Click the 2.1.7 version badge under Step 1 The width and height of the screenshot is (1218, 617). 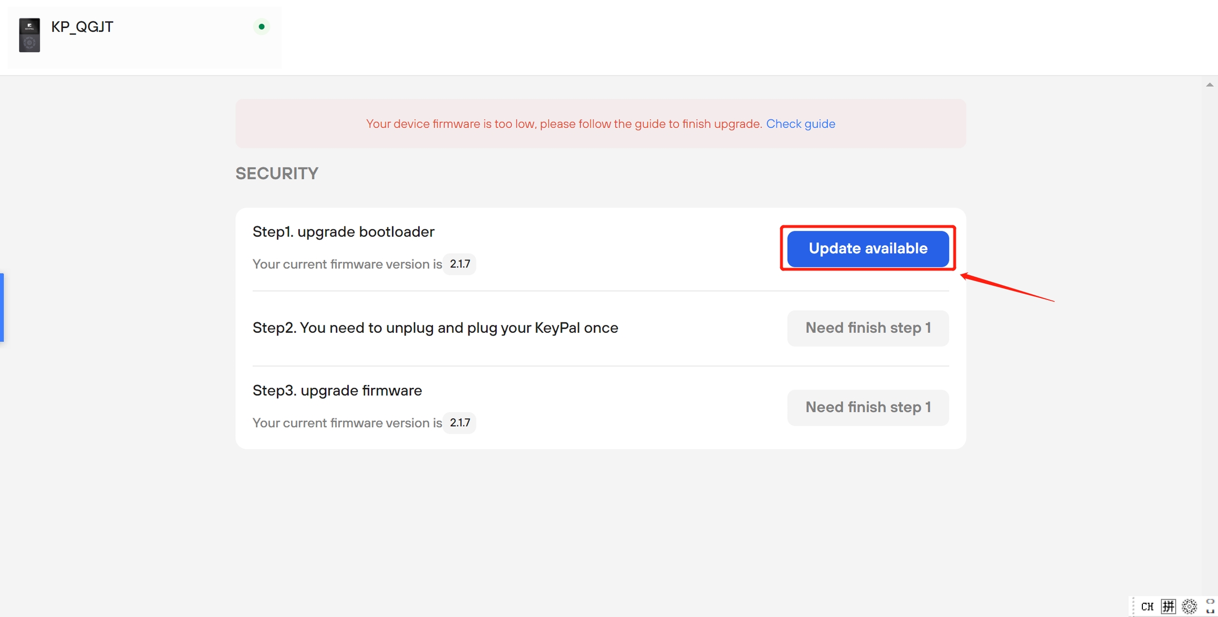point(459,264)
